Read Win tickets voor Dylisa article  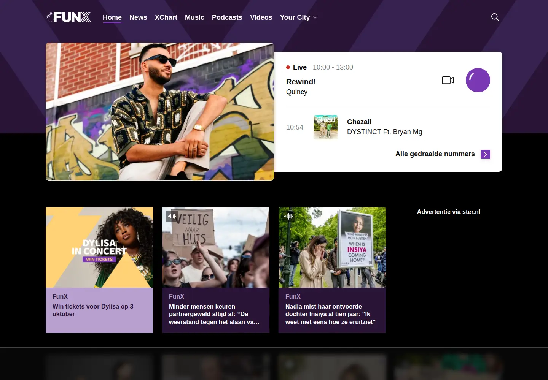pos(93,310)
